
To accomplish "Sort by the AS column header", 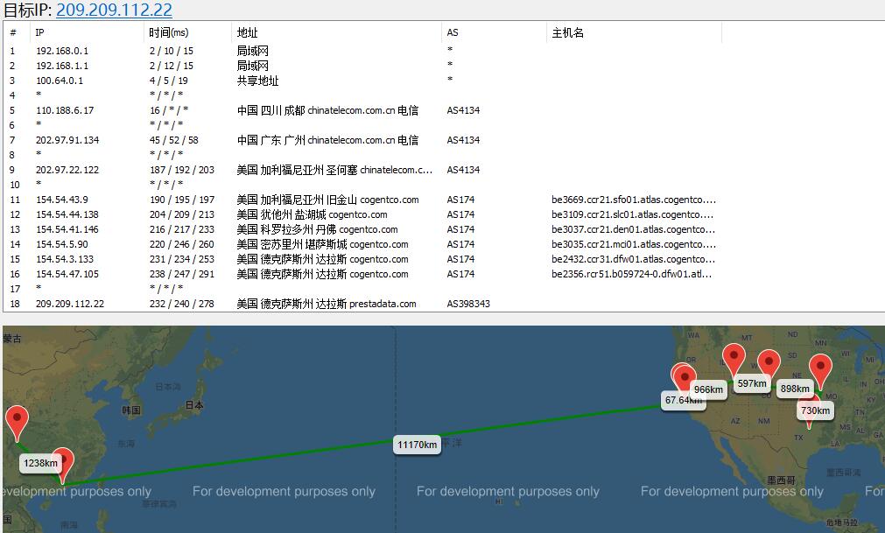I will (494, 32).
